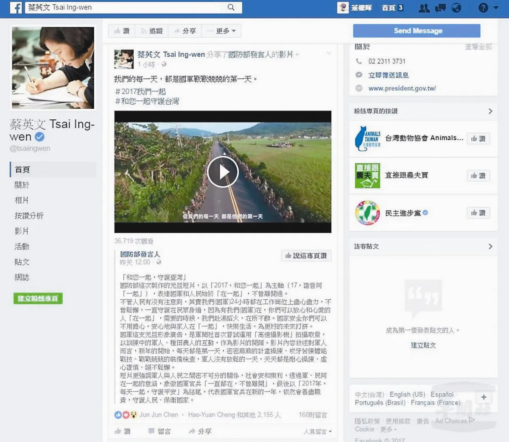Click the 讚 like button under cover
This screenshot has width=509, height=442.
121,31
